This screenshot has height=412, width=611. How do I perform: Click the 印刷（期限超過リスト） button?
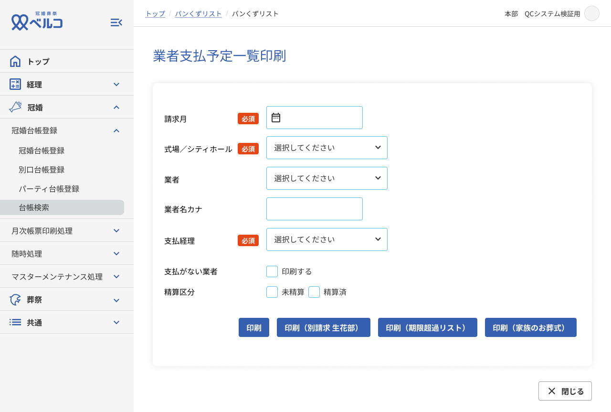[427, 327]
